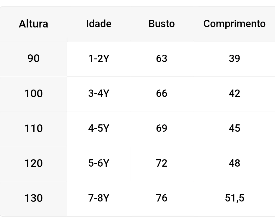Image resolution: width=275 pixels, height=221 pixels.
Task: Select the Comprimento column header
Action: pyautogui.click(x=234, y=24)
